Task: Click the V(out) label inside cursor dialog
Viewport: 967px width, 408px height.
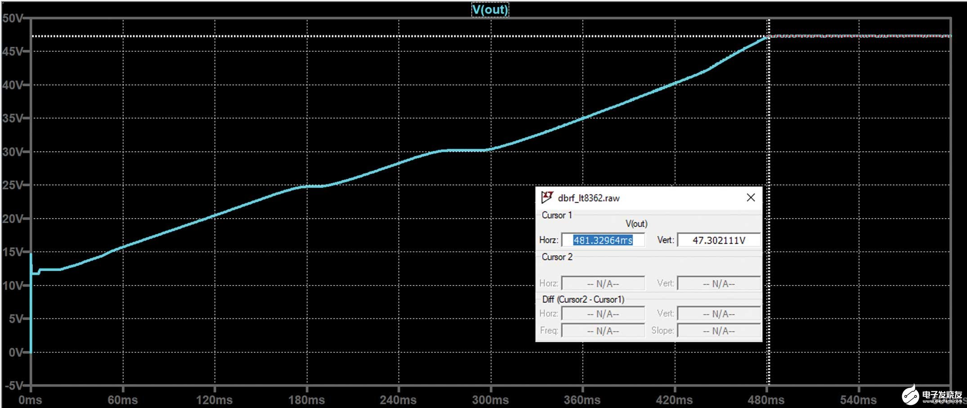Action: point(636,224)
